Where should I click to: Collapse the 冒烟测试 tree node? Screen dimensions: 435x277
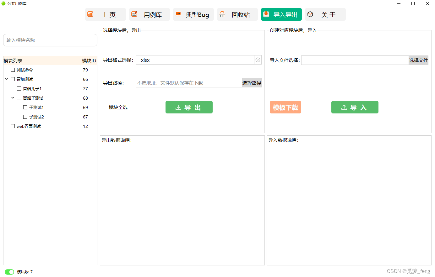click(x=7, y=79)
